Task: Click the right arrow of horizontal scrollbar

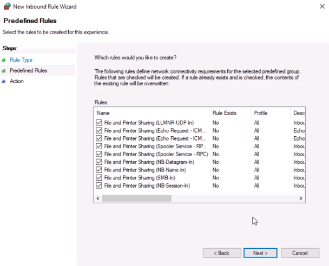Action: click(301, 198)
